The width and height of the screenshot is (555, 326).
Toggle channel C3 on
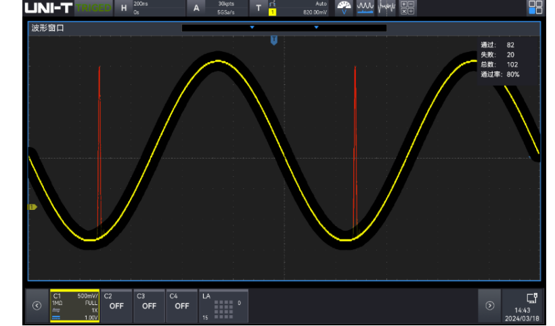coord(149,306)
